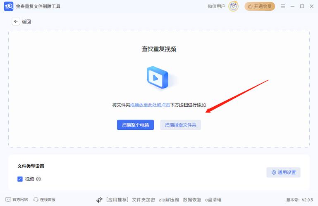This screenshot has width=318, height=206.
Task: Minimize the application window
Action: pos(292,6)
